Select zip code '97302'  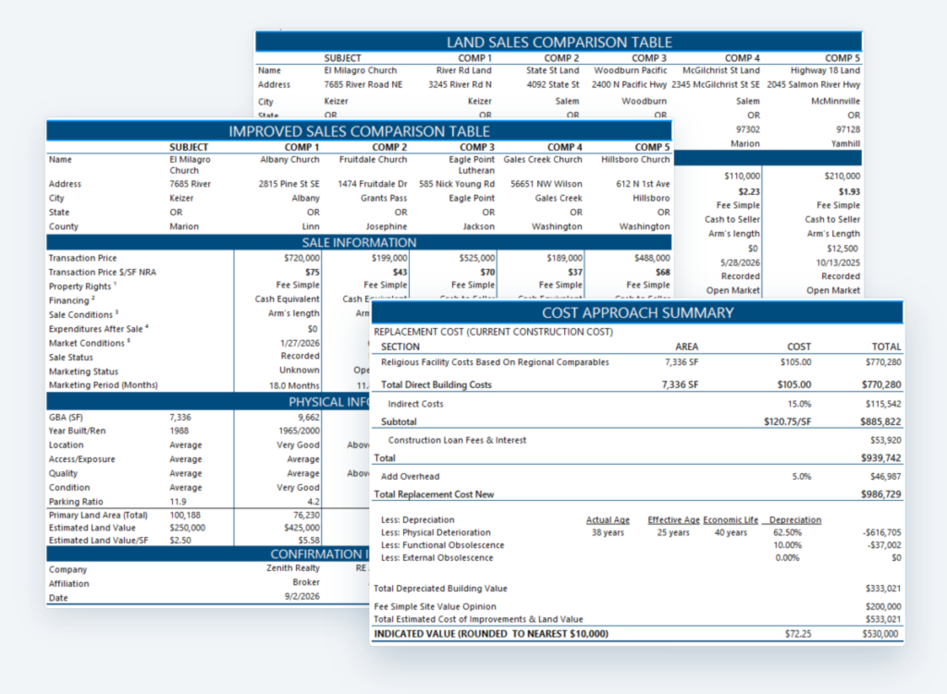[x=747, y=129]
